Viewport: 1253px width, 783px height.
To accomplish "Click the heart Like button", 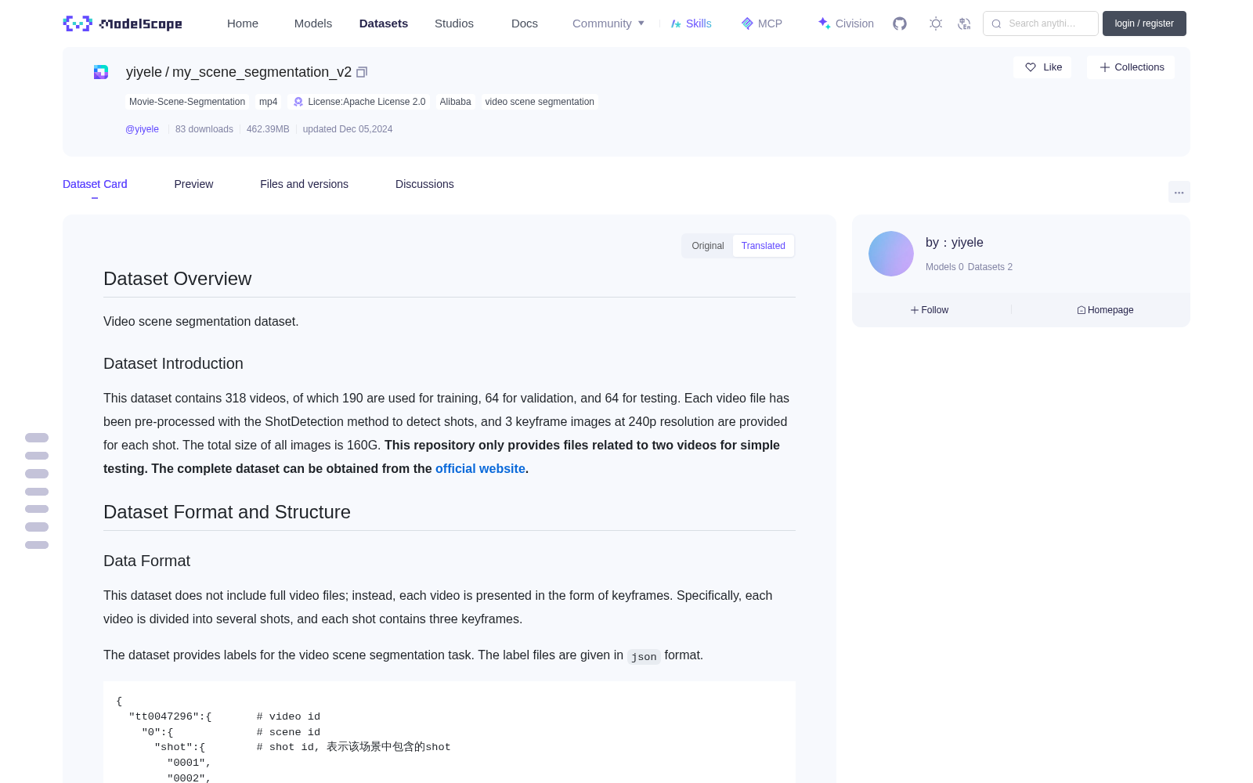I will pos(1042,67).
